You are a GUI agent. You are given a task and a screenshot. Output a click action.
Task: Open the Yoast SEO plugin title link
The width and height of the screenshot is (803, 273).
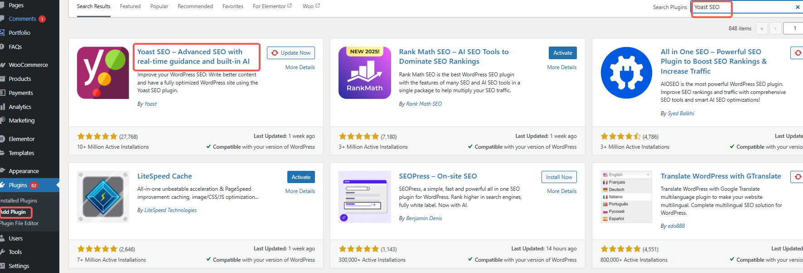pyautogui.click(x=193, y=56)
